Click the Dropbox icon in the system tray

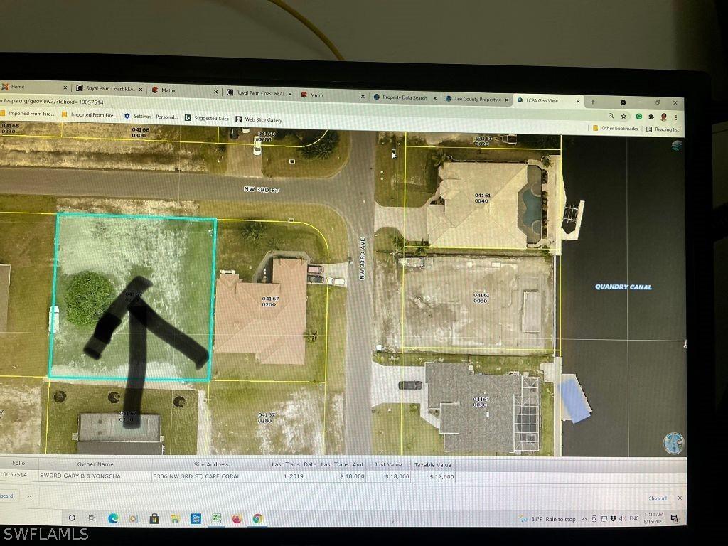(612, 518)
